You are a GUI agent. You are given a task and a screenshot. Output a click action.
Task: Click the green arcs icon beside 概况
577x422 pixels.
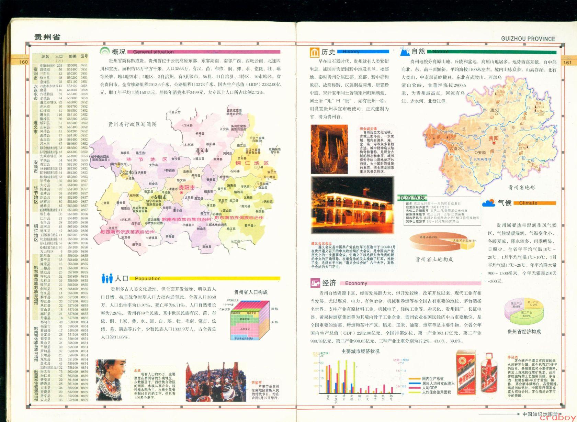[x=105, y=52]
